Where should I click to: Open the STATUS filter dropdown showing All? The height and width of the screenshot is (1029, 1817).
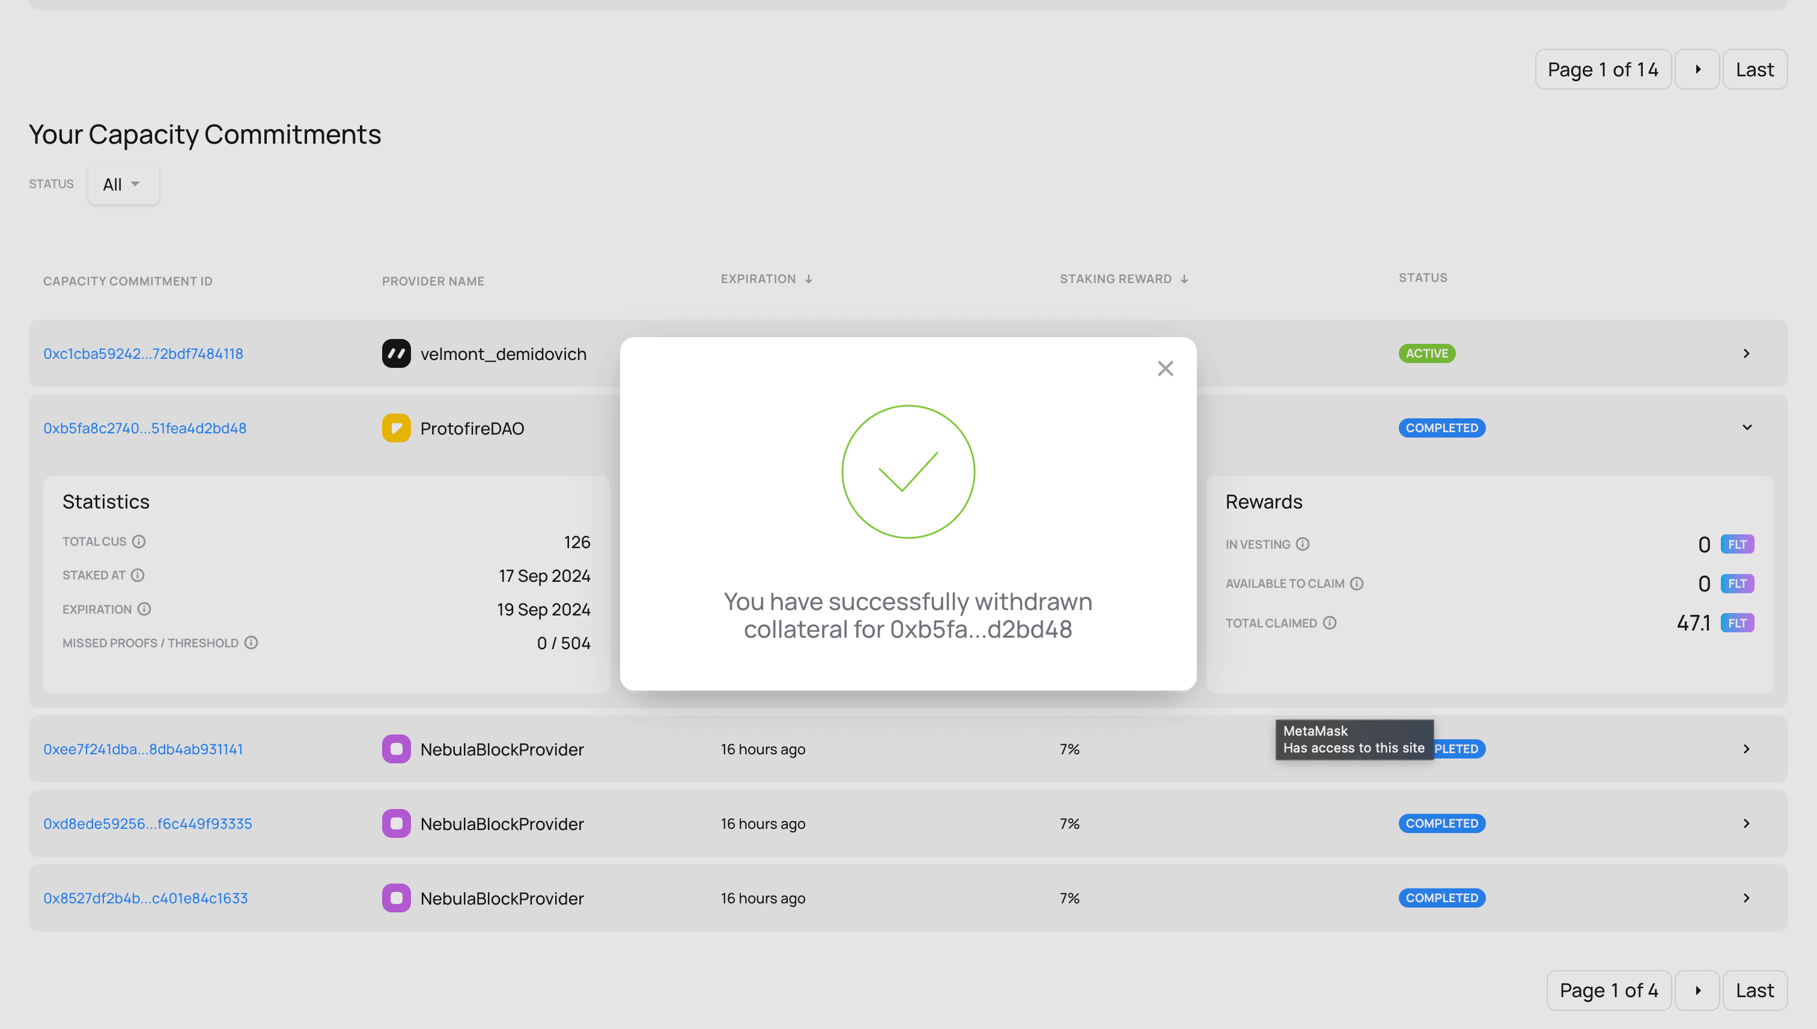click(123, 184)
